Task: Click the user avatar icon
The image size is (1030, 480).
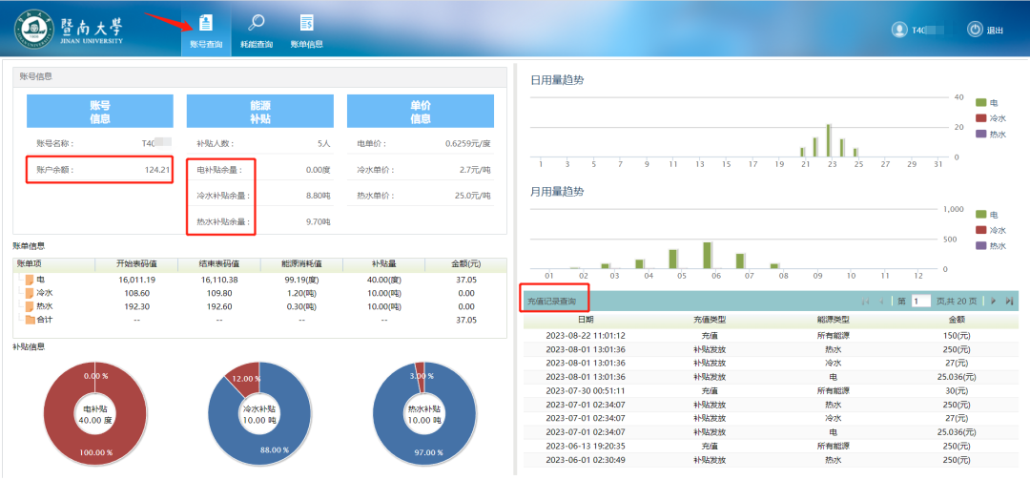Action: [899, 30]
